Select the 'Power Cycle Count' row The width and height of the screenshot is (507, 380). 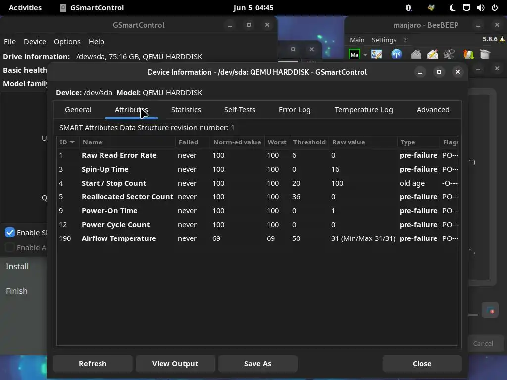tap(257, 225)
